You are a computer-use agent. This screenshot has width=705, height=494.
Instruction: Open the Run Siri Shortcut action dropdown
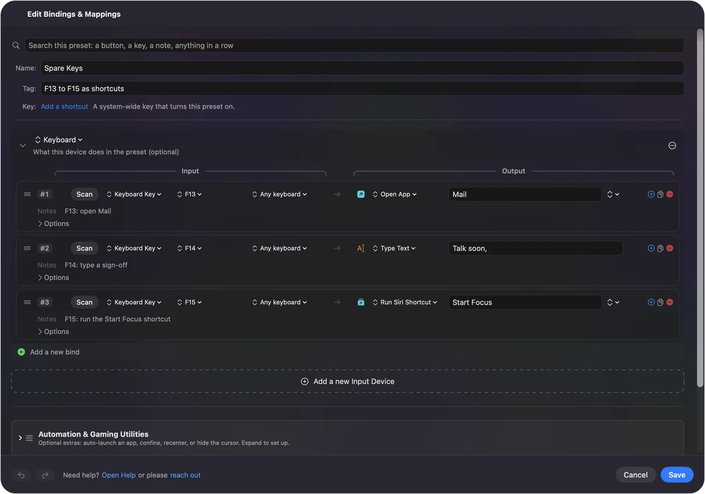[x=405, y=302]
